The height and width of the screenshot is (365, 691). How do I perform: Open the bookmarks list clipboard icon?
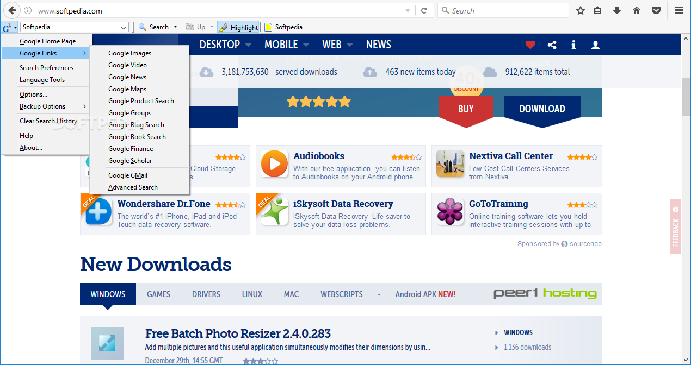point(597,10)
